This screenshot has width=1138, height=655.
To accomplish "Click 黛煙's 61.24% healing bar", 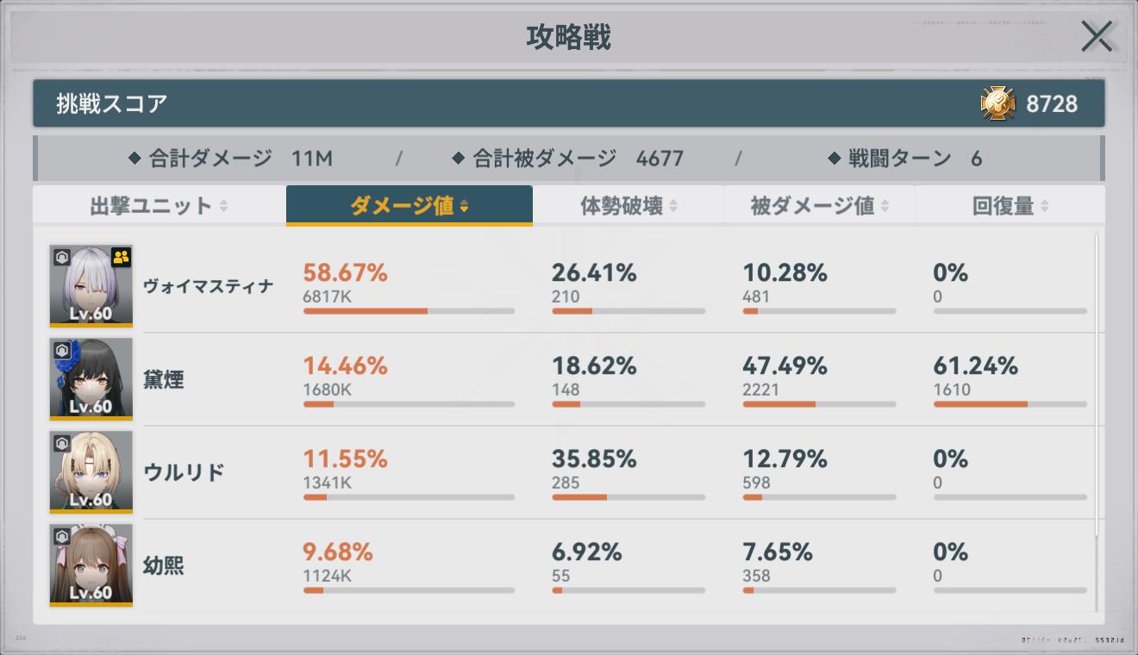I will point(1010,404).
